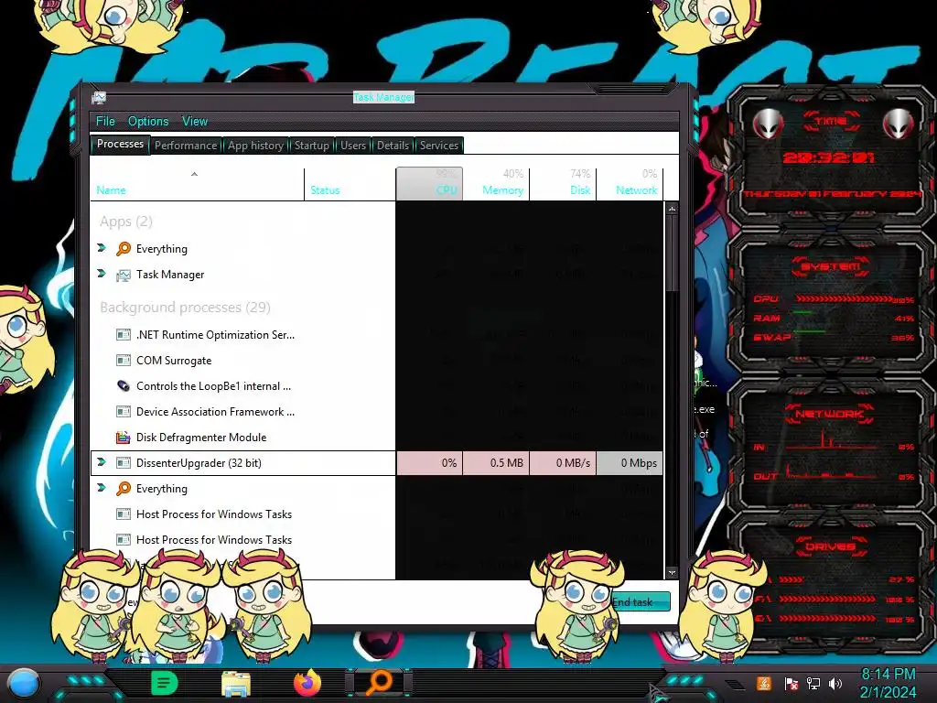The height and width of the screenshot is (703, 937).
Task: Click the taskbar clock 8:14 PM
Action: [x=888, y=675]
